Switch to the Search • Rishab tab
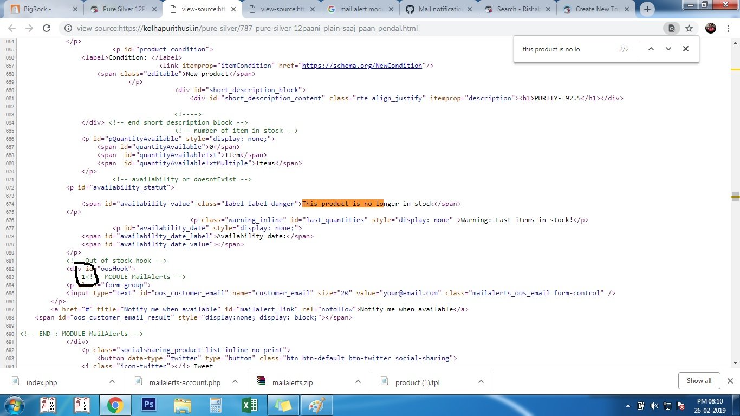The image size is (740, 416). click(x=518, y=9)
